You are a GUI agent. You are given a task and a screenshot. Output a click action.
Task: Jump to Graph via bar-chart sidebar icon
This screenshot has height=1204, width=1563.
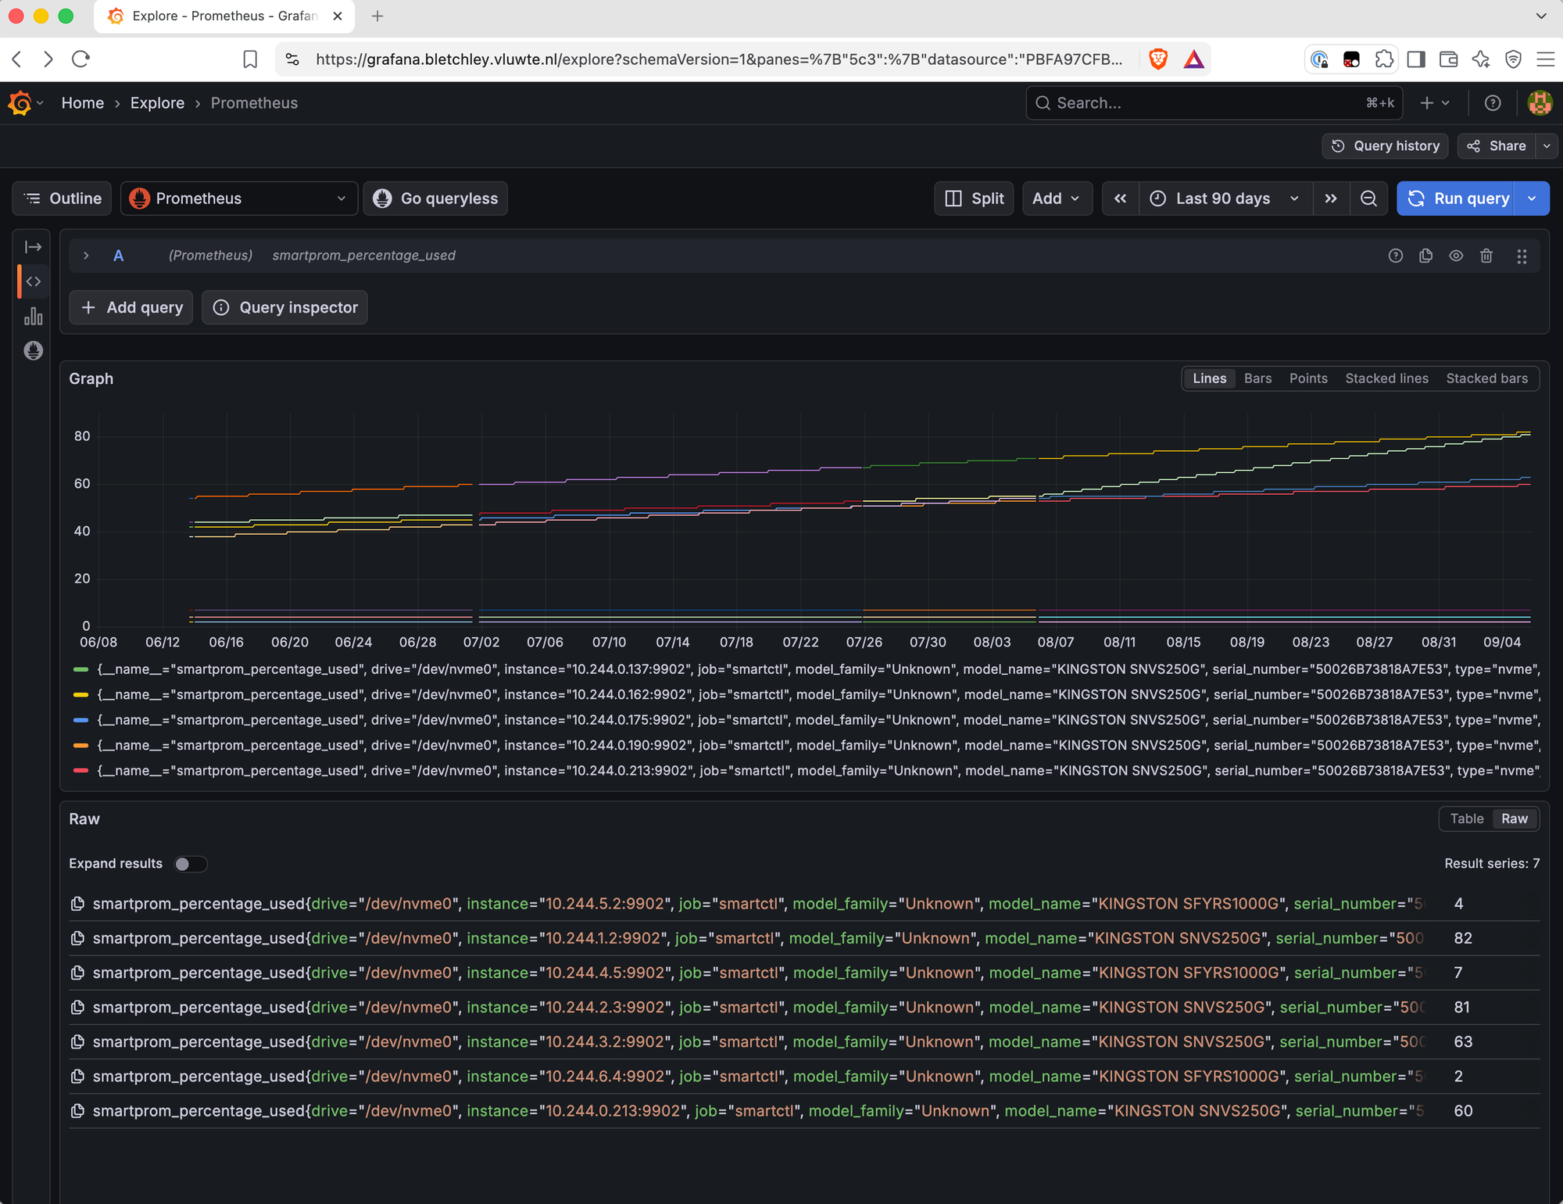pyautogui.click(x=33, y=316)
